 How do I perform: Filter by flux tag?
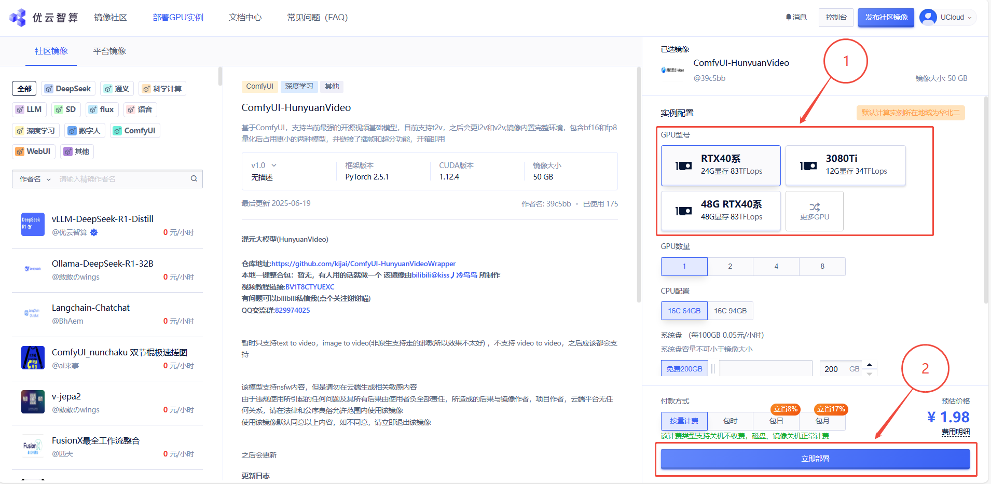[102, 109]
